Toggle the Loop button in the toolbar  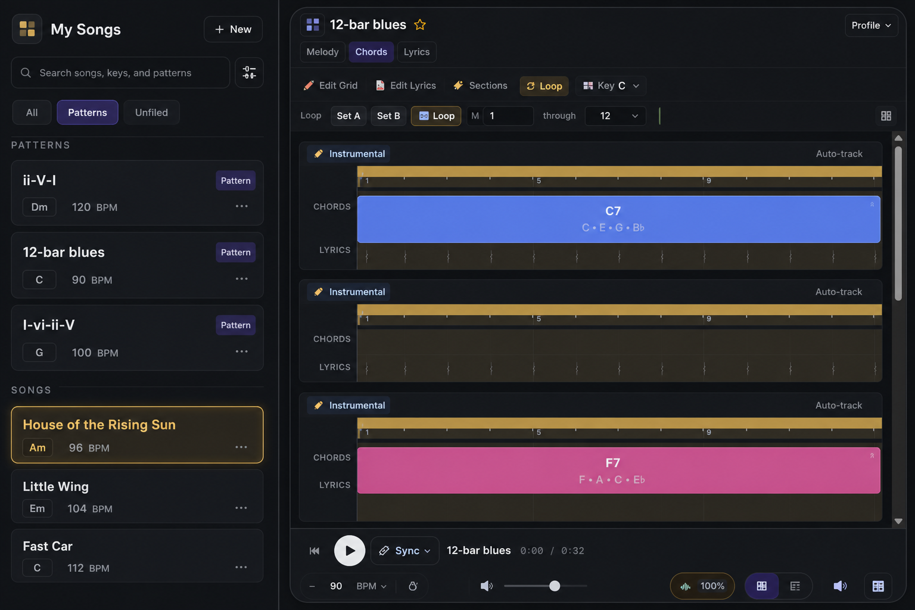click(x=544, y=86)
